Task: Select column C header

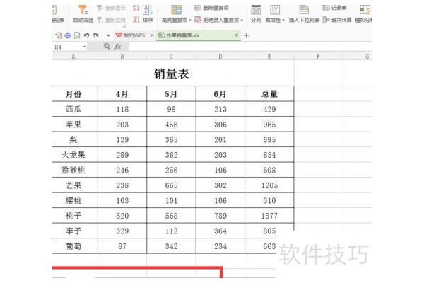Action: coord(171,57)
